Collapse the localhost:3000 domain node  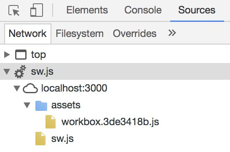17,89
